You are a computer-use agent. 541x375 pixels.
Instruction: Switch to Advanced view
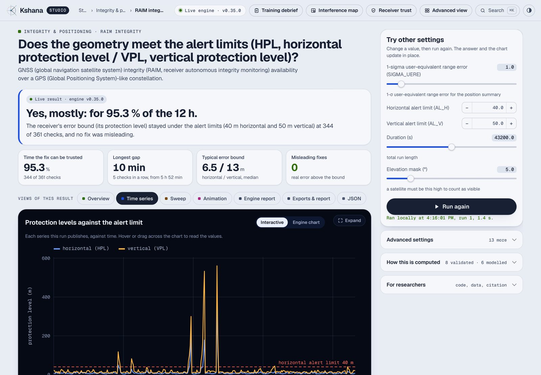(x=446, y=10)
